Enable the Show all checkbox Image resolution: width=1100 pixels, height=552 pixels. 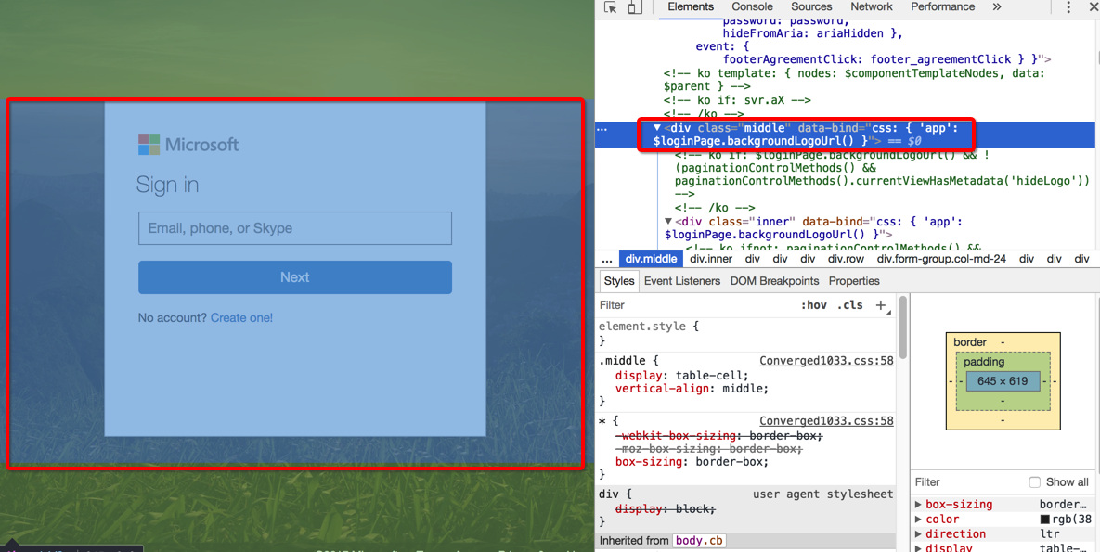[1035, 482]
